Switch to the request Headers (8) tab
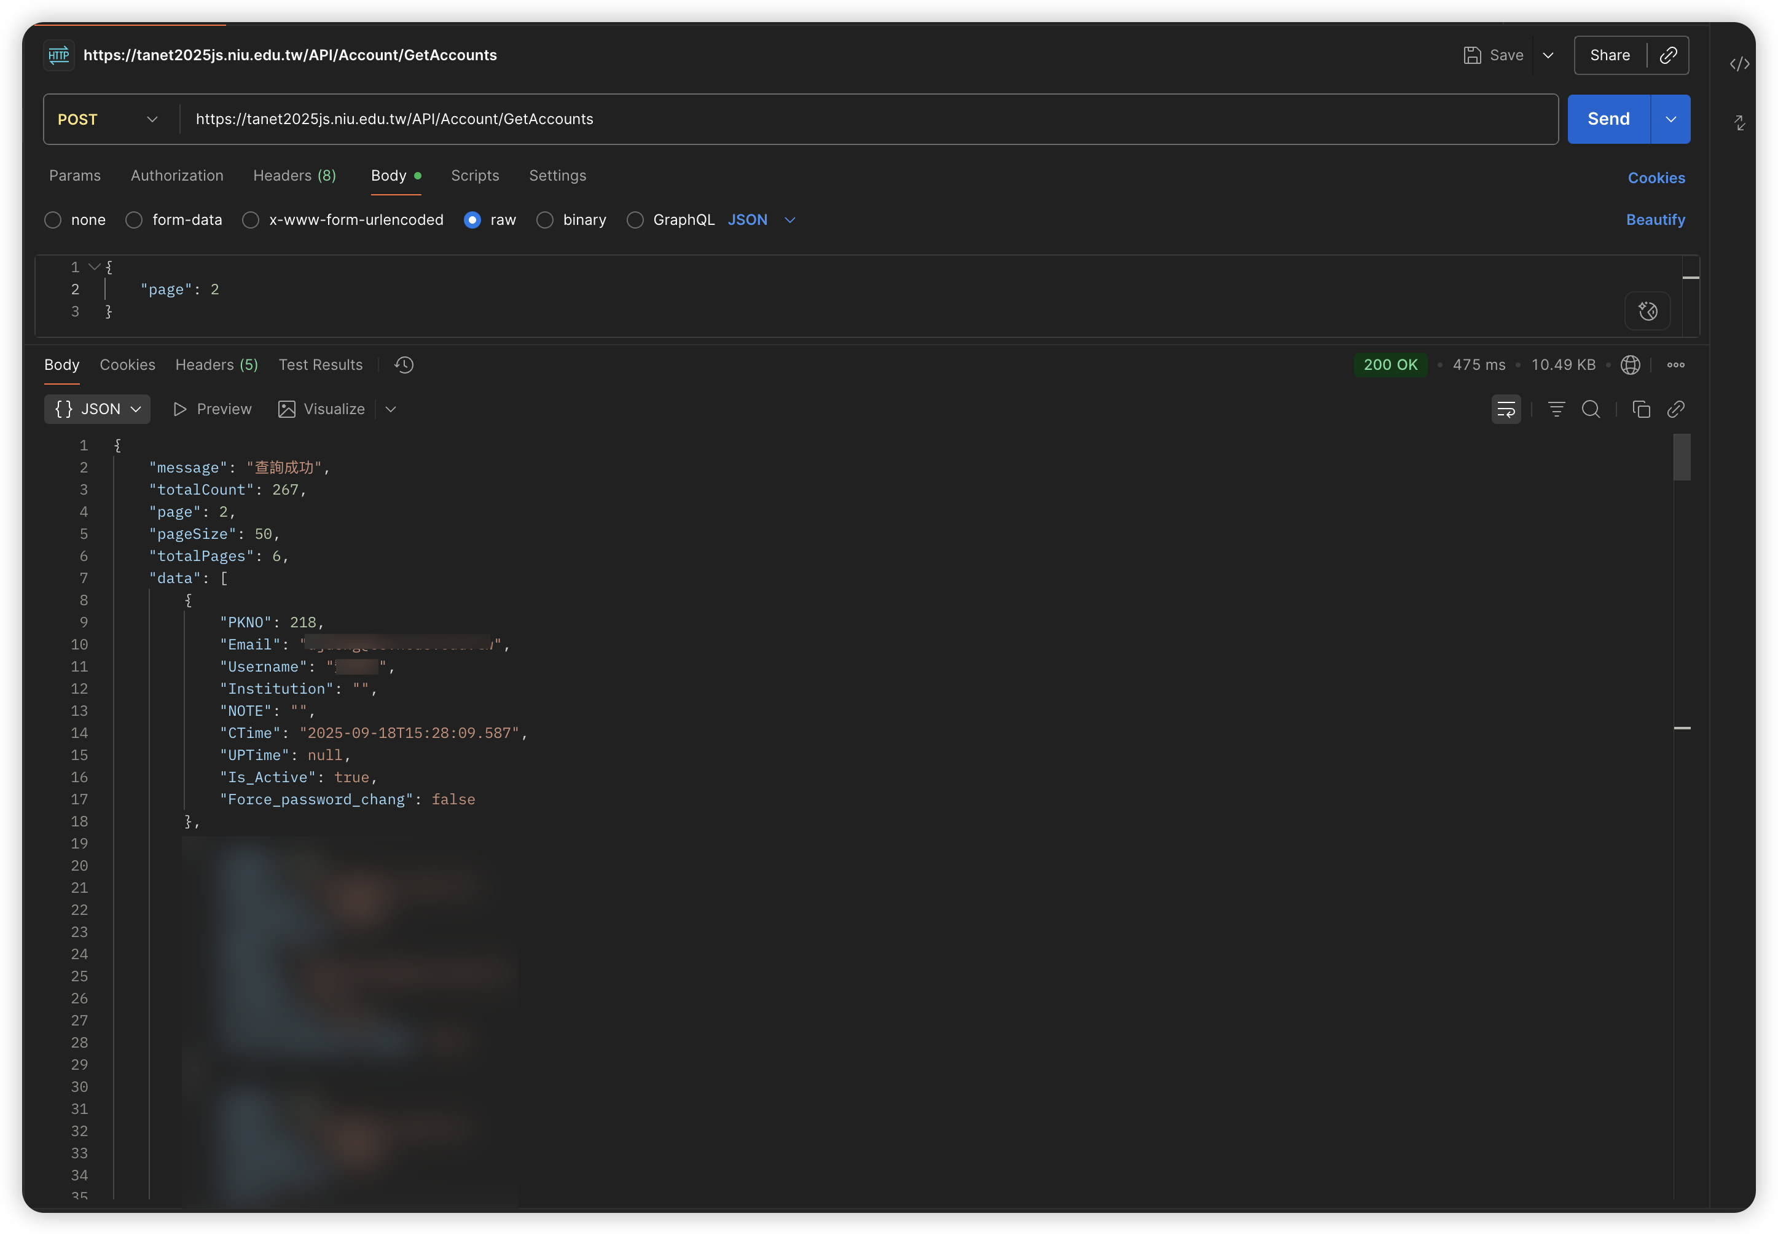 (x=295, y=176)
